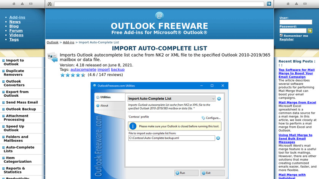Open the Reports & Statistics category

coord(14,170)
